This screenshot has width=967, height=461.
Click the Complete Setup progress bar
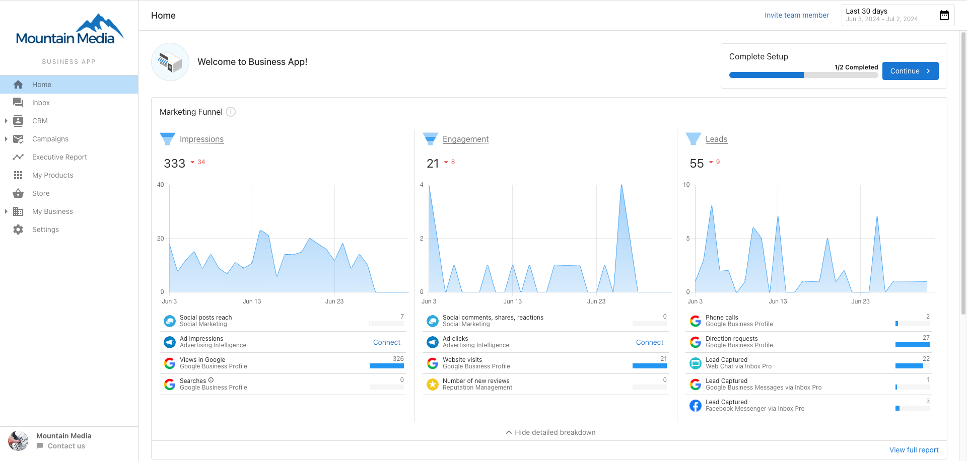click(x=803, y=75)
